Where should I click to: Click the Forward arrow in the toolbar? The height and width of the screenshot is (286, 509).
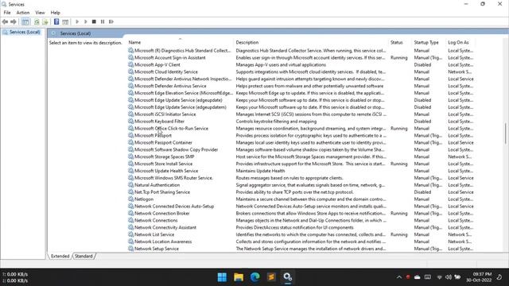pos(14,21)
